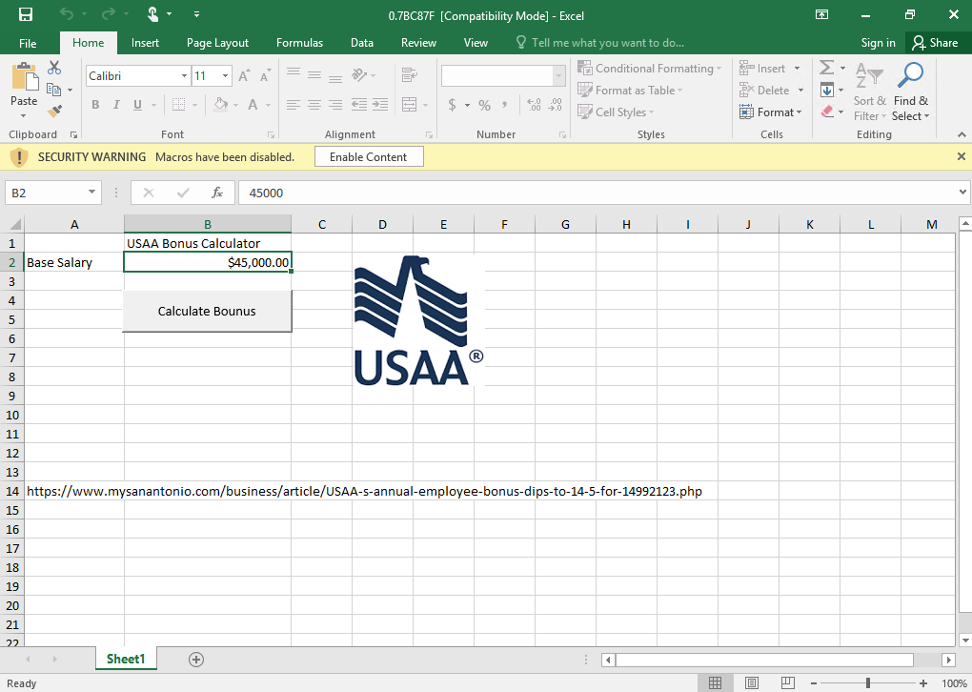Click the Calculate Bounus button

coord(207,312)
